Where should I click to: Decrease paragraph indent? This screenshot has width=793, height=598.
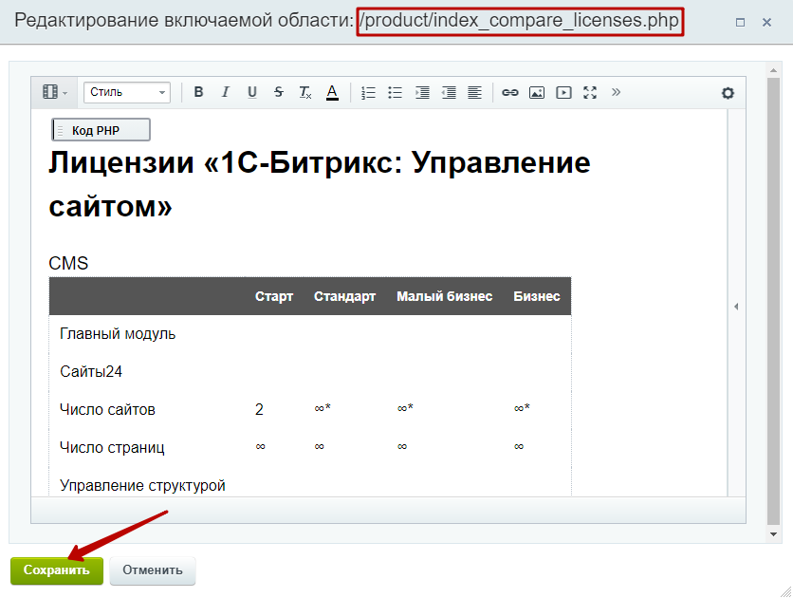coord(449,93)
